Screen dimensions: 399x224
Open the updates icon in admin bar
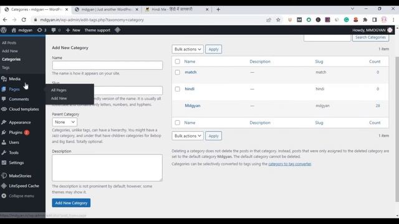[39, 30]
